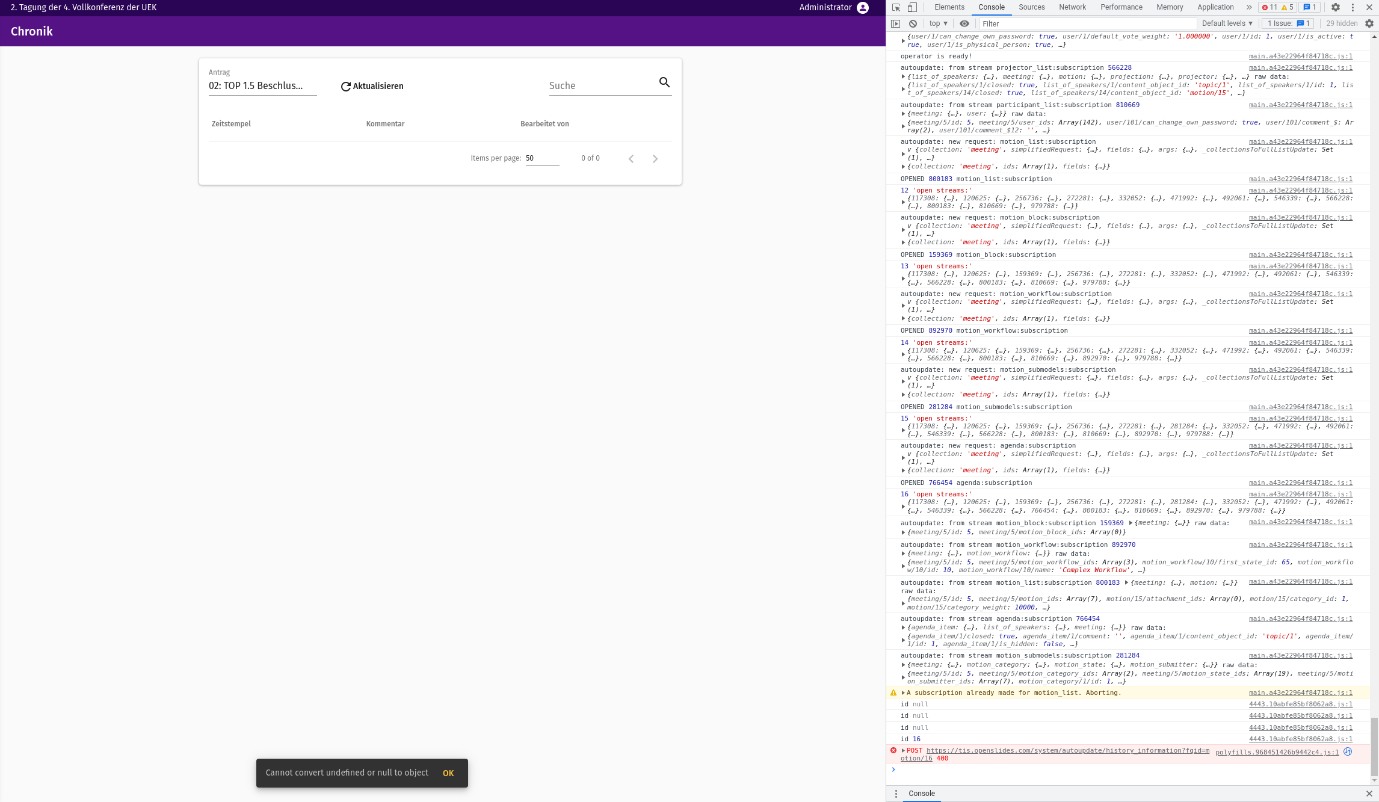
Task: Clear the console with the ban icon
Action: pos(913,23)
